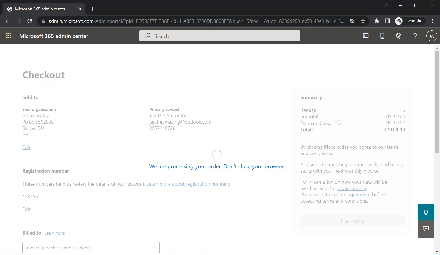Screen dimensions: 440x255
Task: Open the browser extensions puzzle icon
Action: (x=377, y=21)
